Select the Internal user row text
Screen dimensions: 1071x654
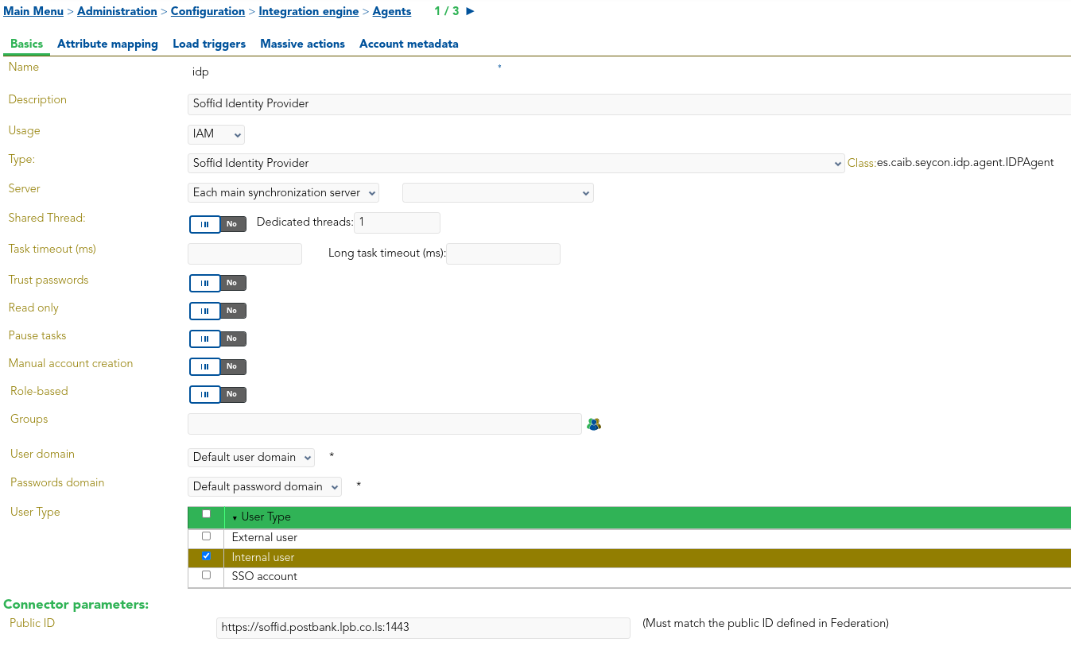(263, 558)
